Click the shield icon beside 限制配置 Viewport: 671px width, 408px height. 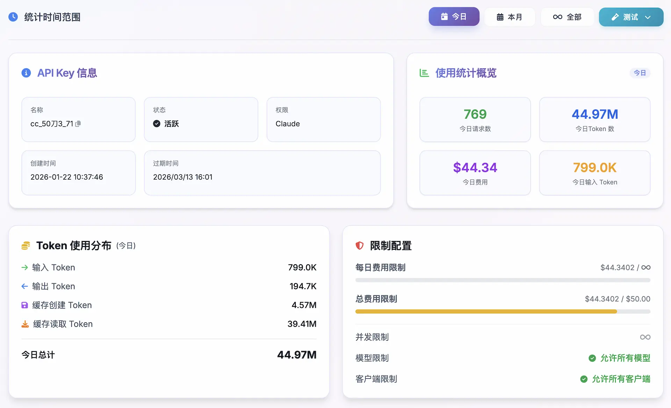point(360,246)
